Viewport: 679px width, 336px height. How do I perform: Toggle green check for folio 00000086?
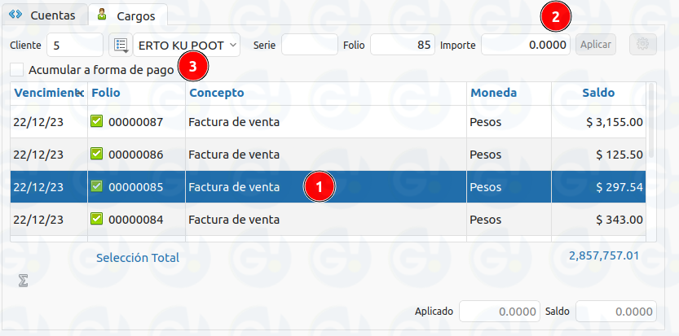coord(97,154)
